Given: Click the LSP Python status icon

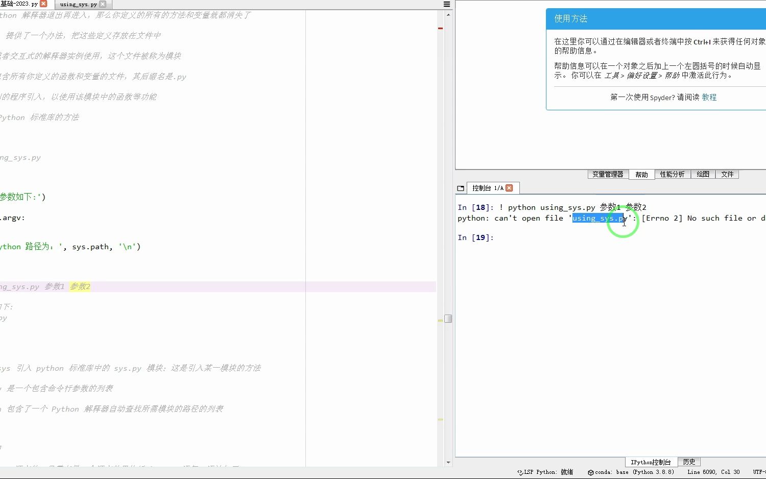Looking at the screenshot, I should [x=520, y=472].
